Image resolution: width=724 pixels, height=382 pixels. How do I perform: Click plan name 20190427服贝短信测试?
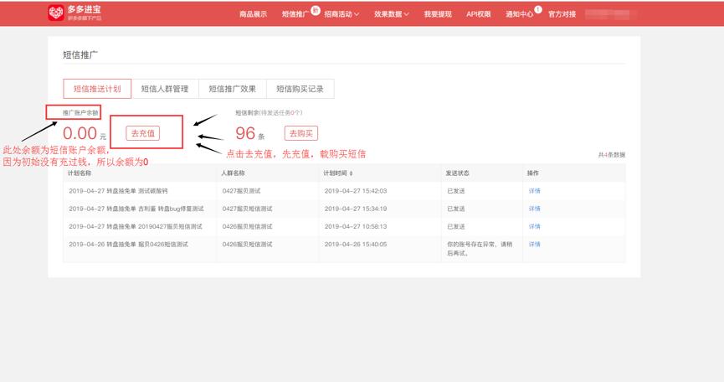136,226
